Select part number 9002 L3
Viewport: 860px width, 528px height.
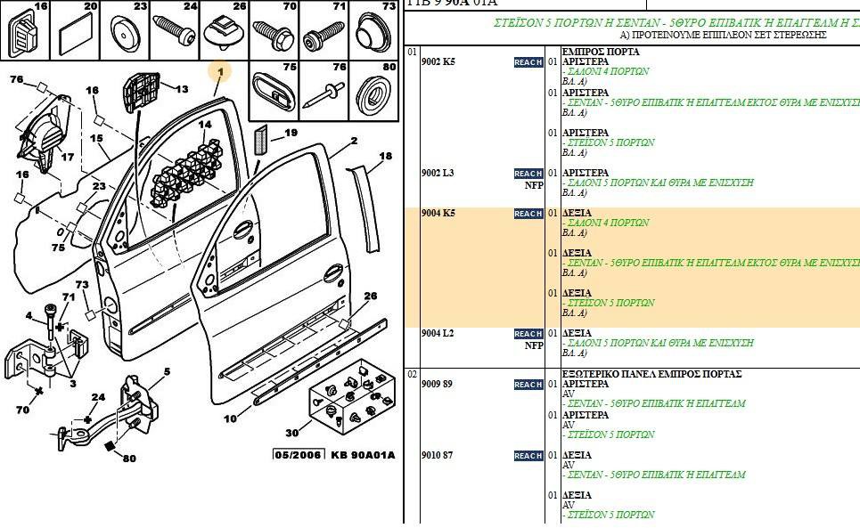(x=438, y=173)
